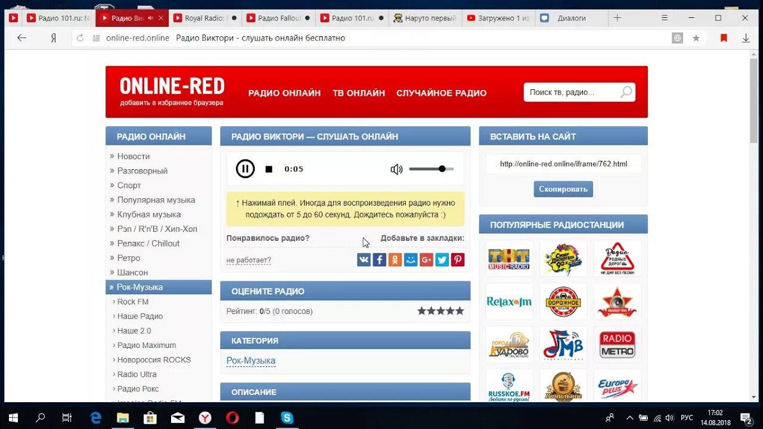Open Europa Plus station logo
The width and height of the screenshot is (763, 429).
coord(618,387)
